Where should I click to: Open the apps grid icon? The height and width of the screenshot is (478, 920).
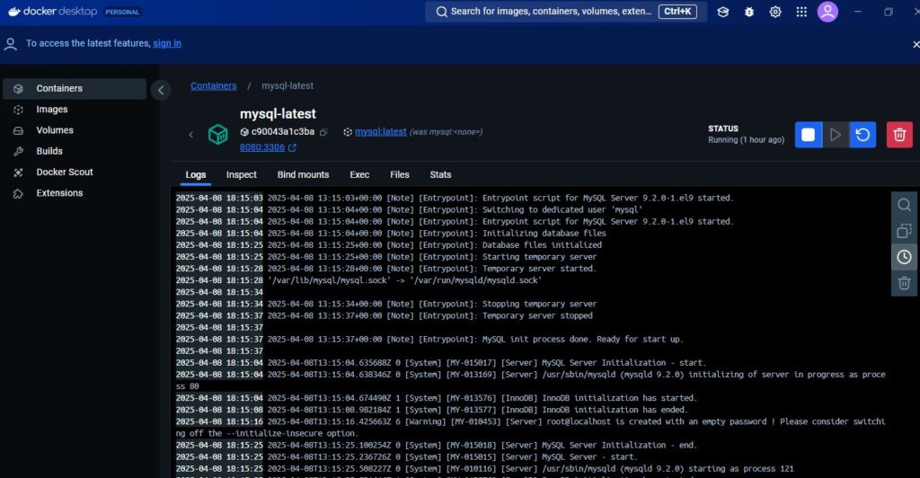coord(801,12)
